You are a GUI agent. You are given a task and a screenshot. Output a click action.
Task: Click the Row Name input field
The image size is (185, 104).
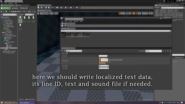pyautogui.click(x=153, y=51)
